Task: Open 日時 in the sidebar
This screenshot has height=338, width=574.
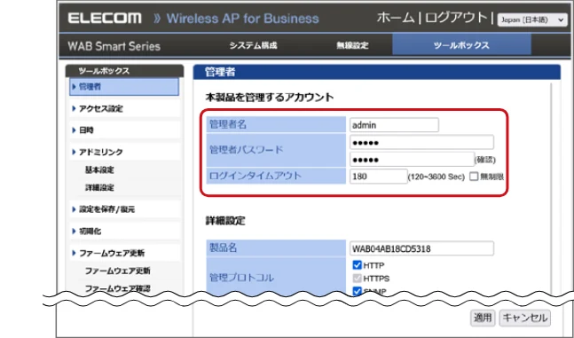Action: (x=124, y=130)
